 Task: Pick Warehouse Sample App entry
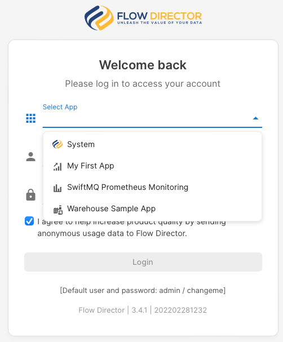tap(152, 208)
